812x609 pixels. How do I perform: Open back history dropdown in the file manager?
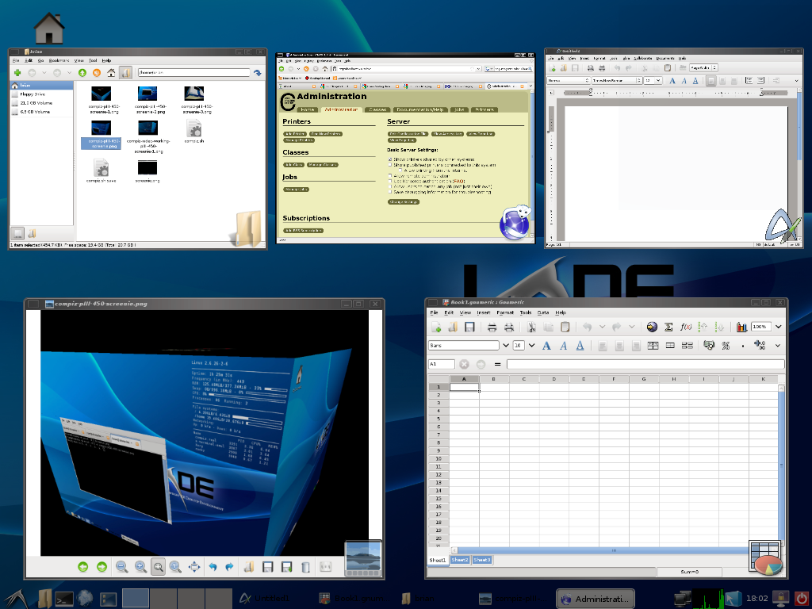pyautogui.click(x=44, y=73)
